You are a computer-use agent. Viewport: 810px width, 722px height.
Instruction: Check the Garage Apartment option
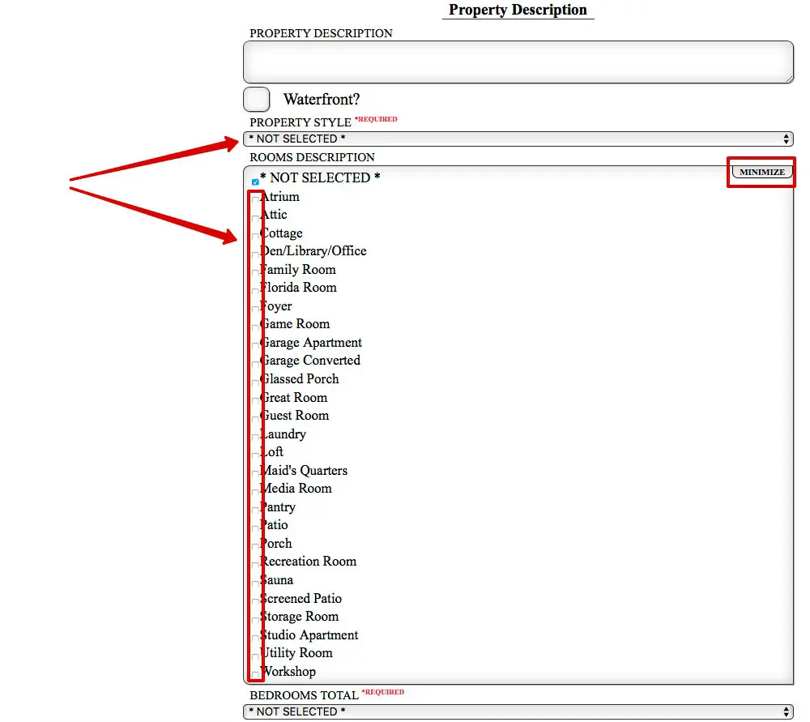[255, 345]
